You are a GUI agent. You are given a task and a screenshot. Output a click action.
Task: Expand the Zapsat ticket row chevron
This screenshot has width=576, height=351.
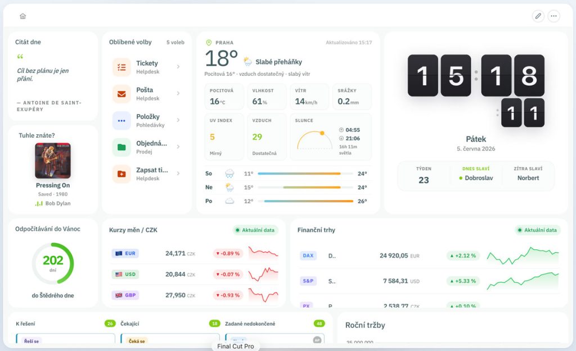[x=178, y=173]
